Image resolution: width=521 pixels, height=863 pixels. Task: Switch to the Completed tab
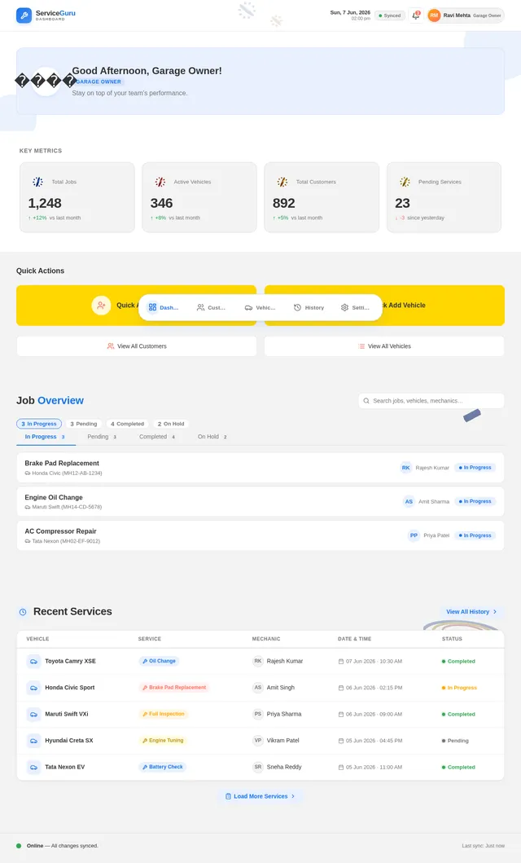point(157,437)
